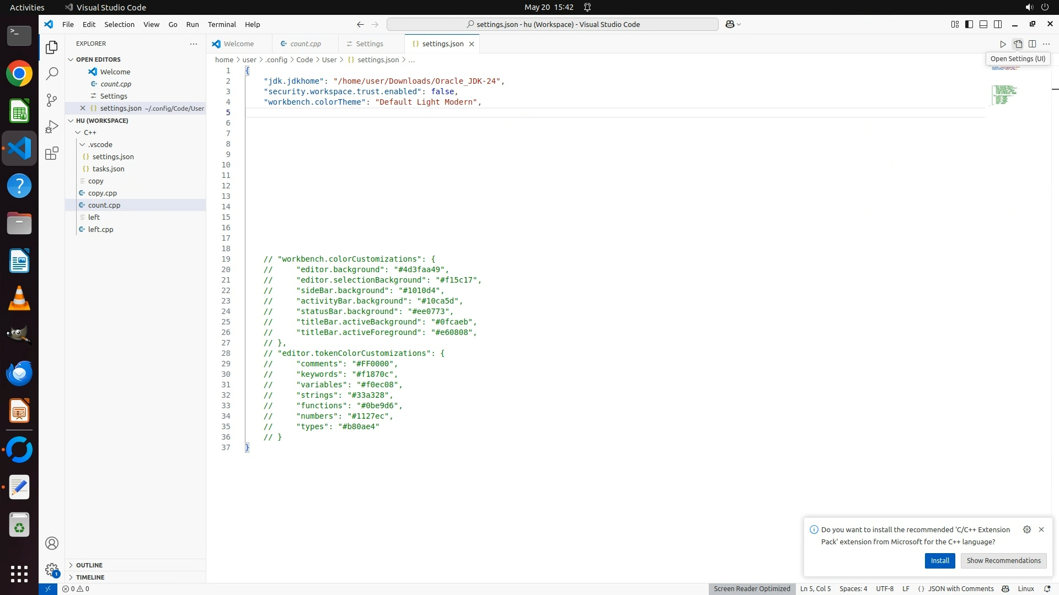The height and width of the screenshot is (595, 1059).
Task: Expand the Timeline section
Action: coord(90,577)
